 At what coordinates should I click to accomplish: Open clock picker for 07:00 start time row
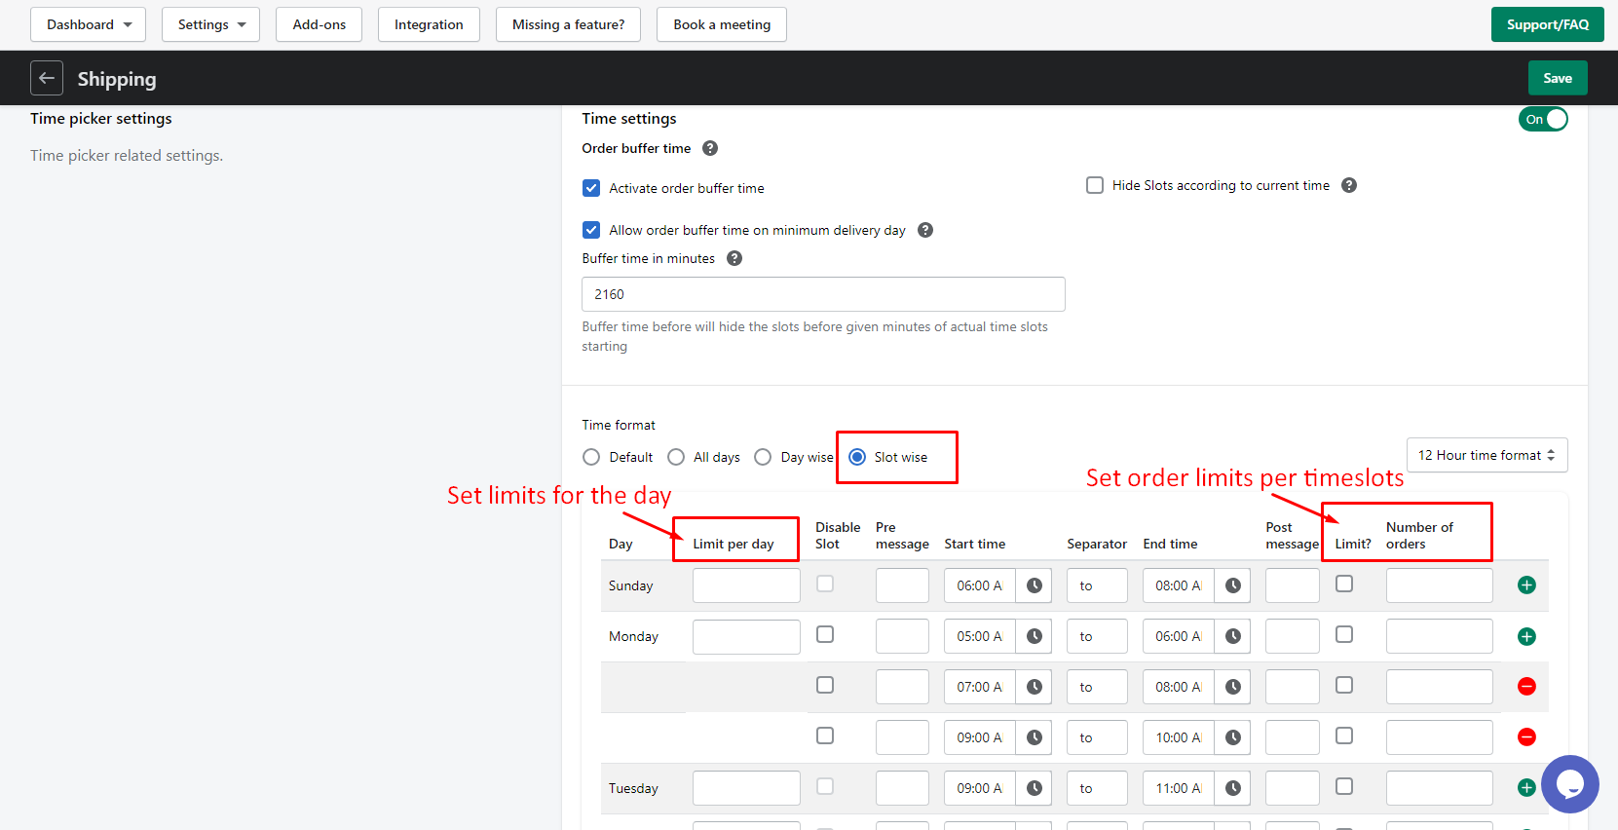coord(1035,687)
